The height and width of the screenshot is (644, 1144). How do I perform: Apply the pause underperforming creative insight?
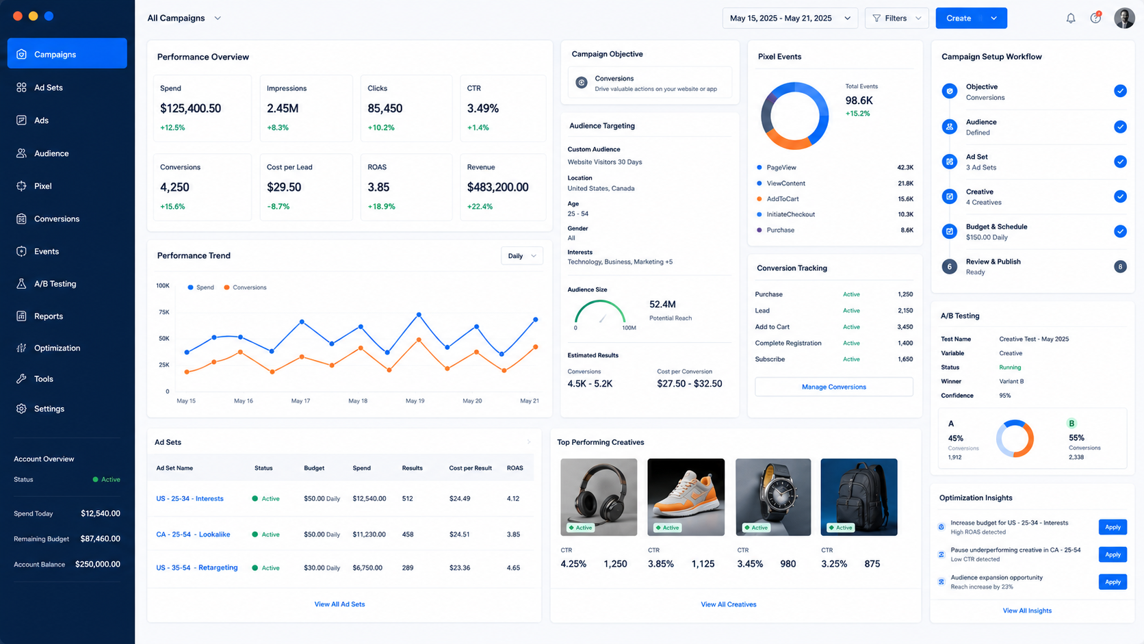[1113, 554]
